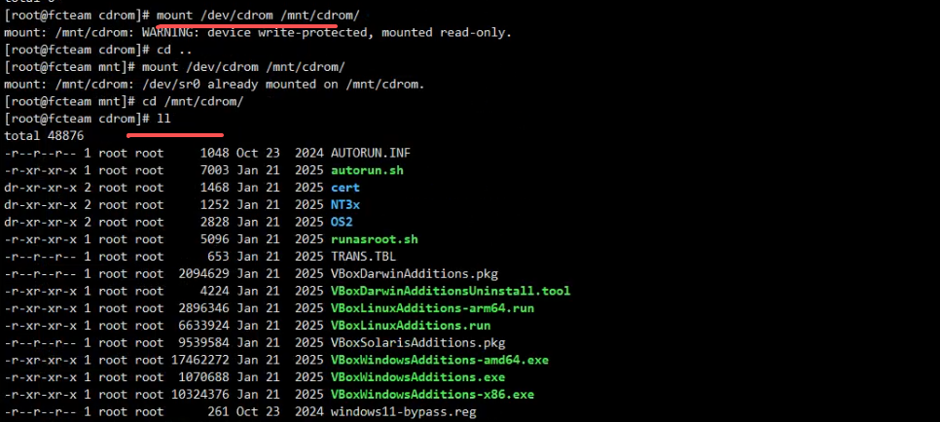The image size is (940, 422).
Task: Select file size 2094629
Action: pyautogui.click(x=203, y=274)
